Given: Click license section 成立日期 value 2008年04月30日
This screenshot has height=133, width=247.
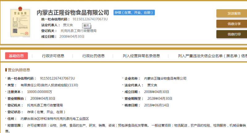Looking at the screenshot, I should tap(157, 92).
